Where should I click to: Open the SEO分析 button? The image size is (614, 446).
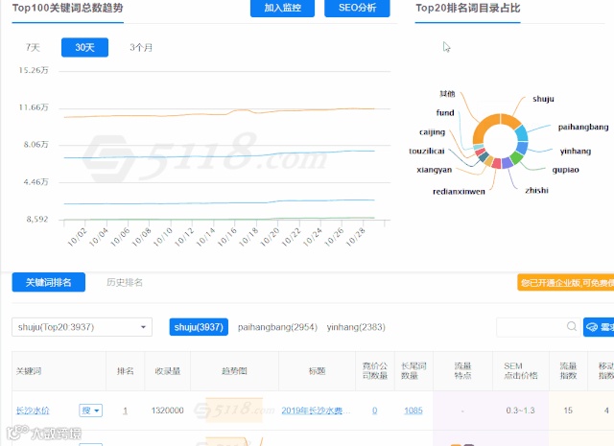(x=357, y=8)
